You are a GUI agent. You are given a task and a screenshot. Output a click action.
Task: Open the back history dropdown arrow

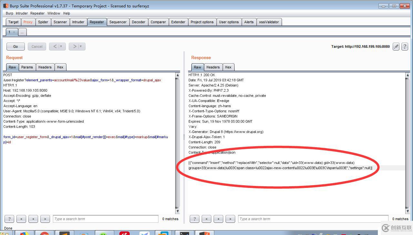[x=61, y=46]
